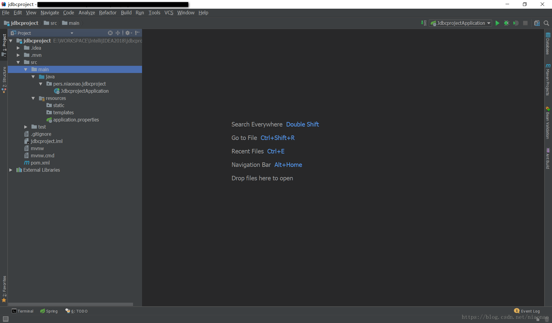Toggle tool window bars icon in bottom-left corner
The height and width of the screenshot is (323, 552).
[x=6, y=319]
